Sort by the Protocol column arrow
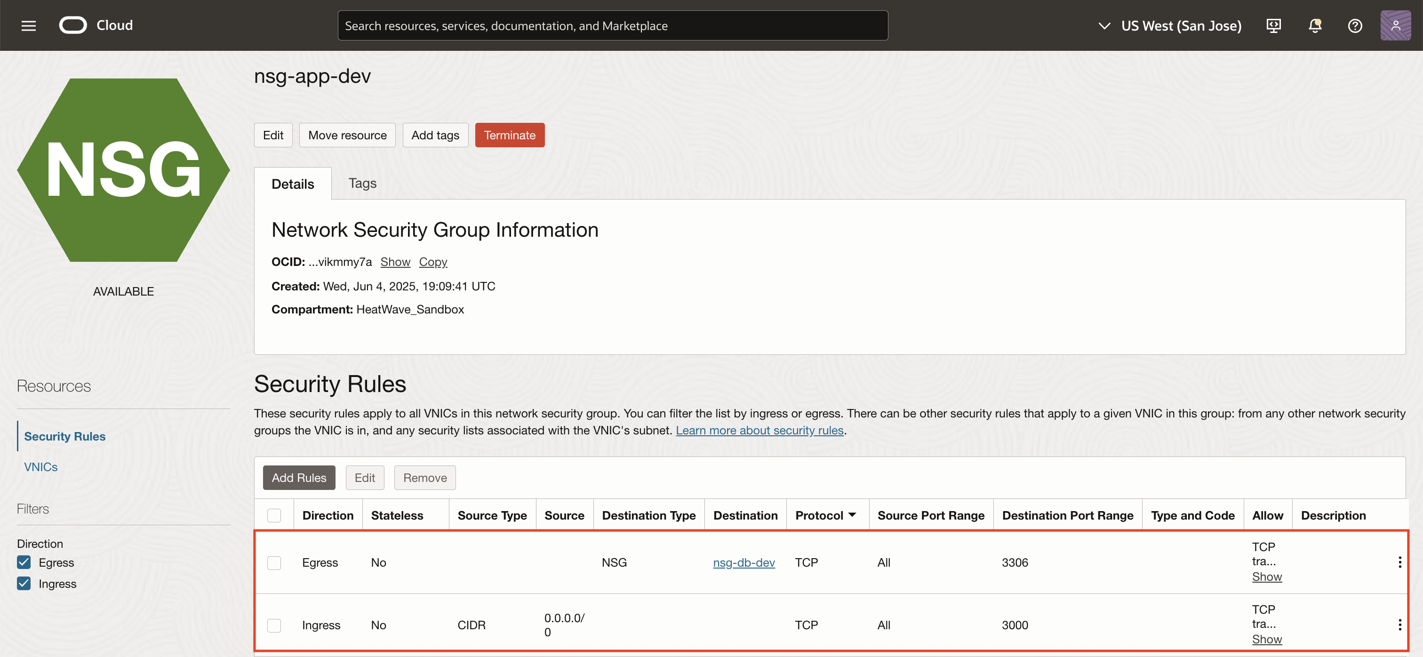Image resolution: width=1423 pixels, height=657 pixels. (x=852, y=514)
